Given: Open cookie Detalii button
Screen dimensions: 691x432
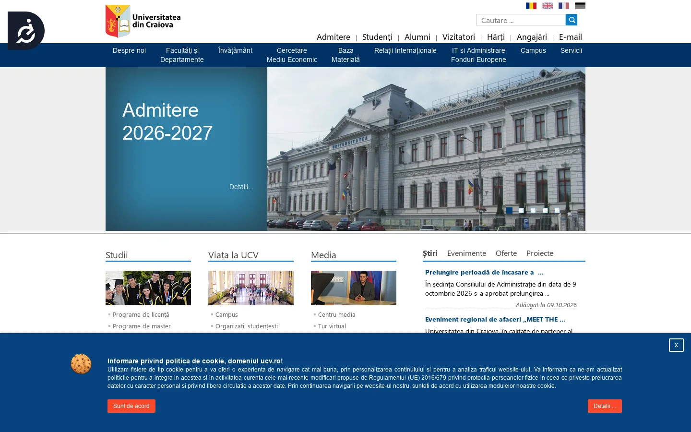Looking at the screenshot, I should 605,406.
